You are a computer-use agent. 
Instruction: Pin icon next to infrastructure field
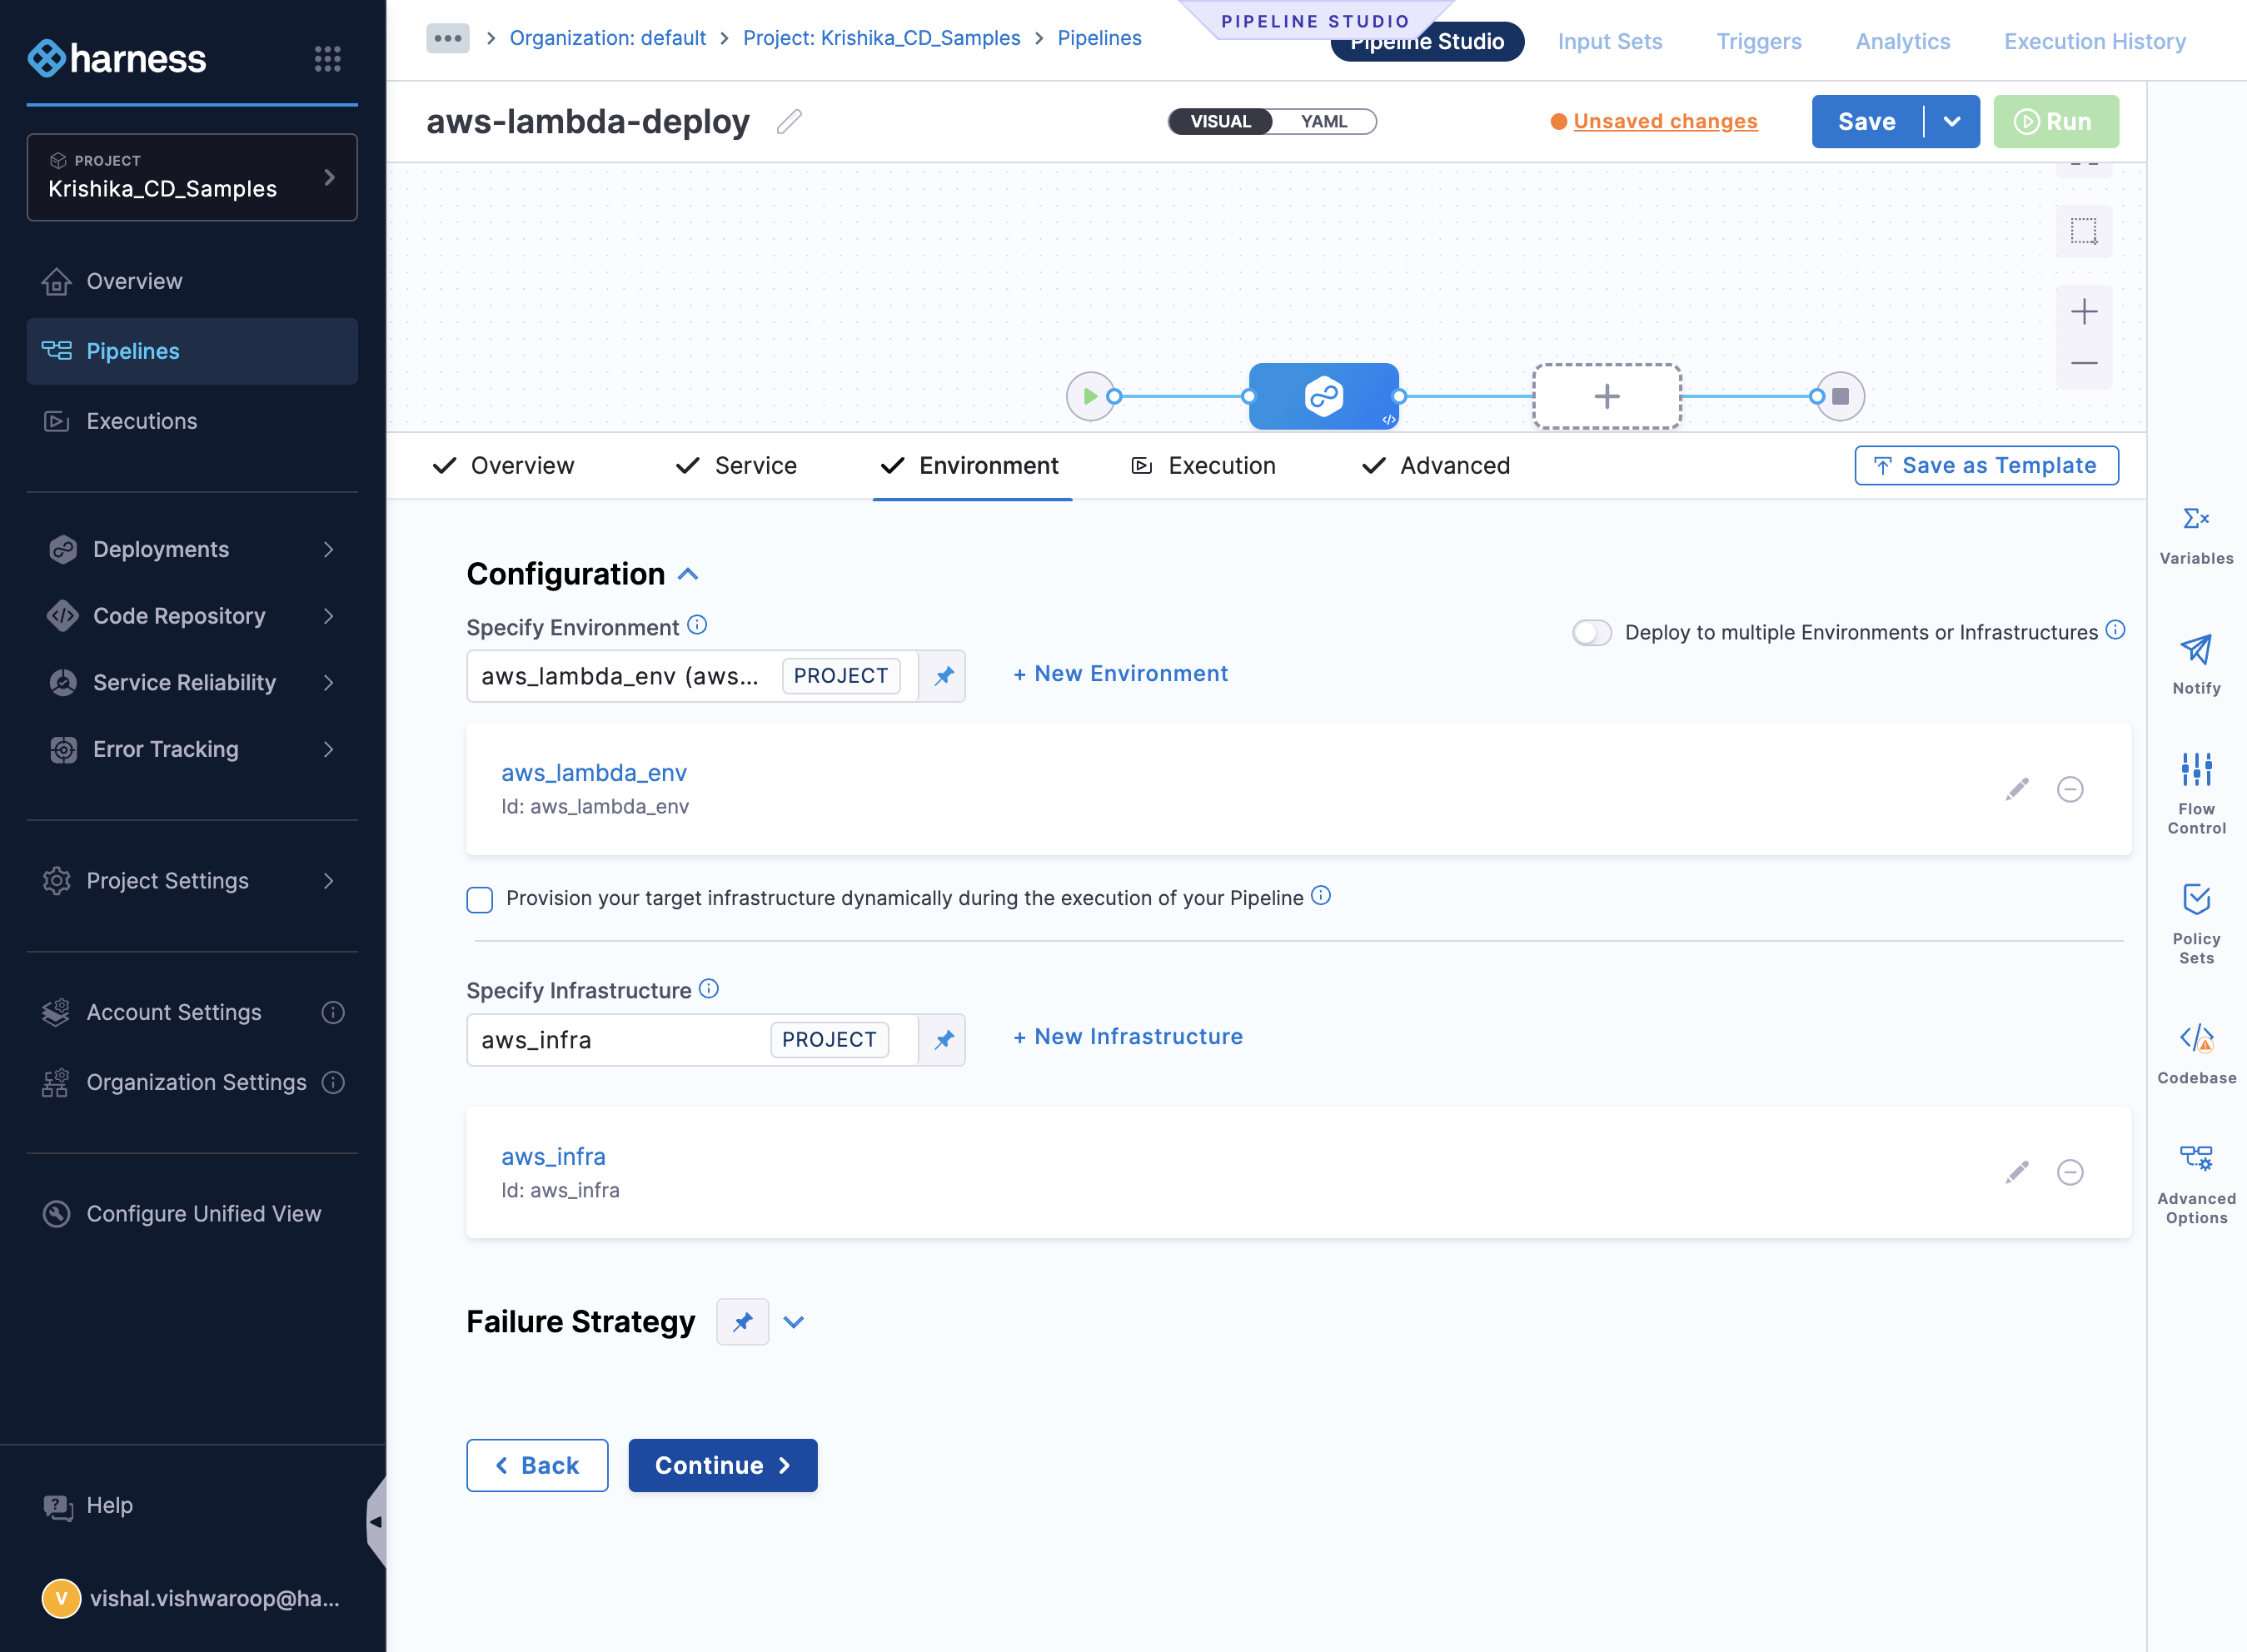coord(942,1040)
